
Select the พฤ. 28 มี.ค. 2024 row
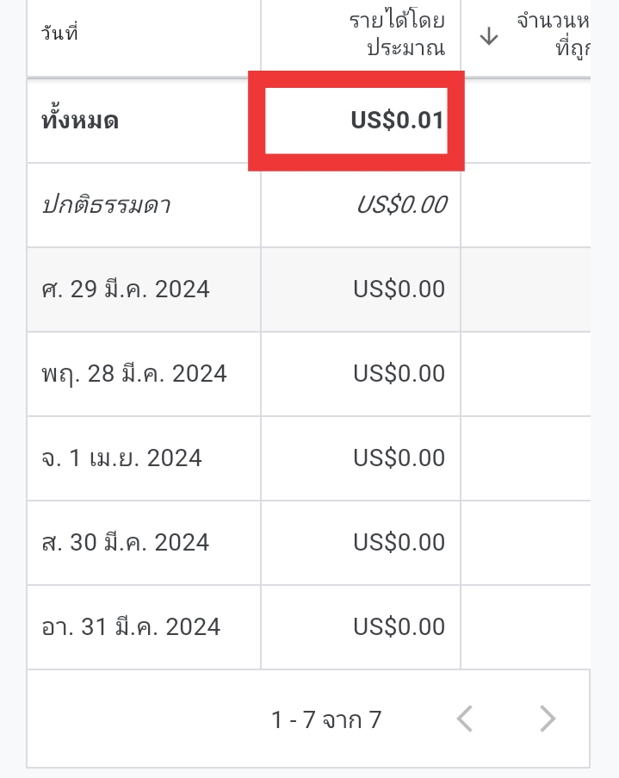pyautogui.click(x=134, y=374)
